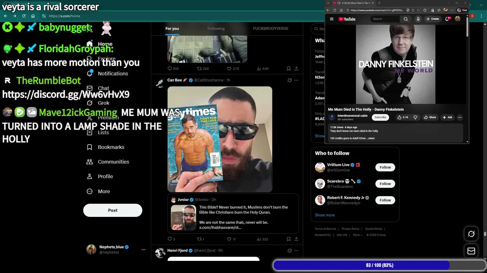The image size is (487, 273).
Task: Open the YouTube account avatar menu
Action: (458, 19)
